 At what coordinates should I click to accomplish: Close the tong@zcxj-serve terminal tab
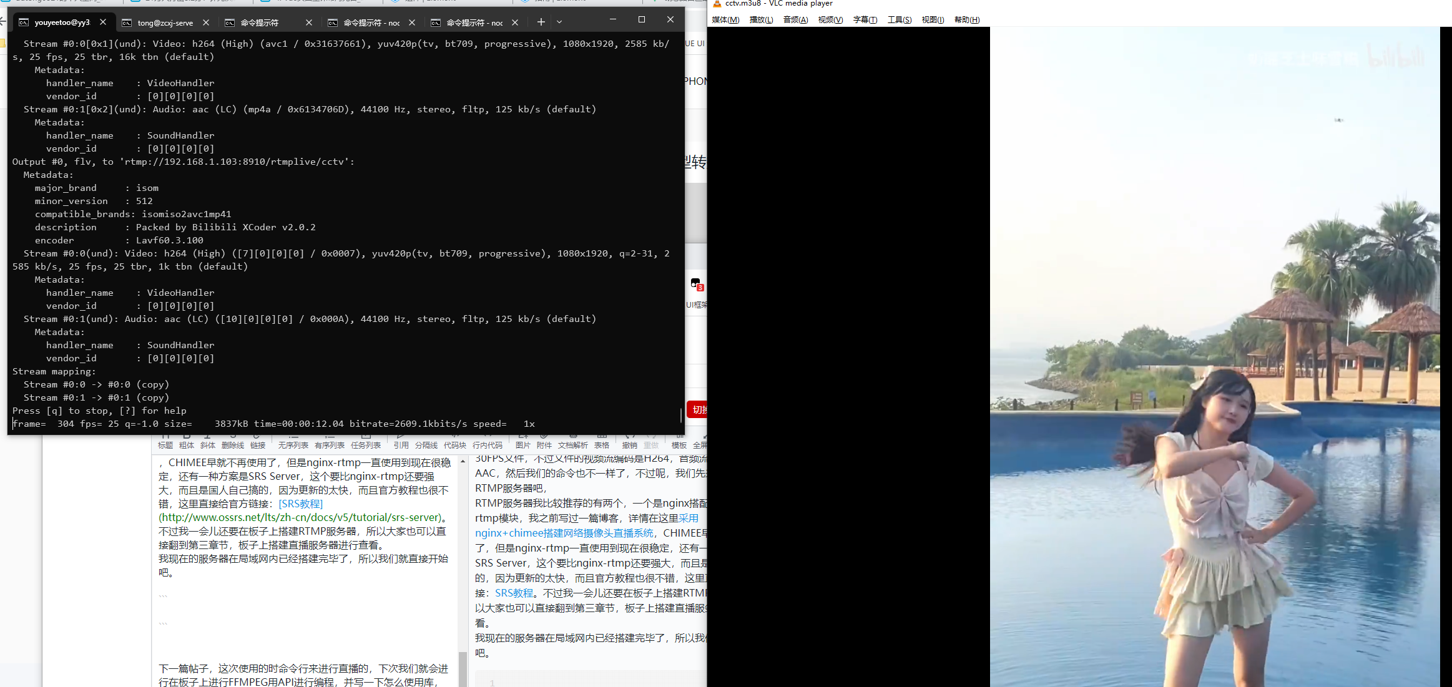[206, 22]
